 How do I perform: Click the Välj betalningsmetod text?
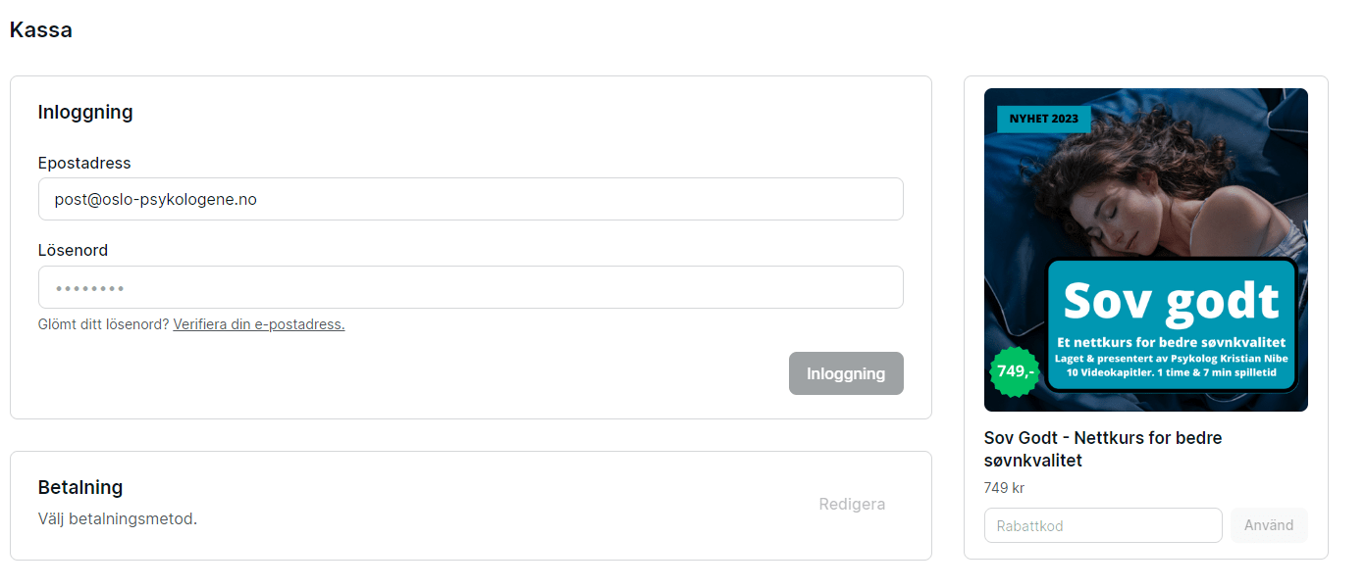tap(118, 518)
